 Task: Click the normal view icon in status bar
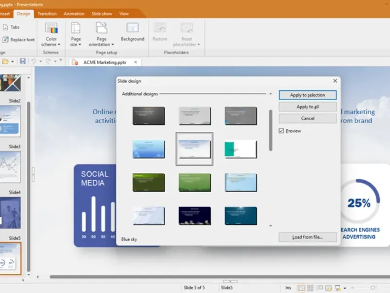coord(301,288)
